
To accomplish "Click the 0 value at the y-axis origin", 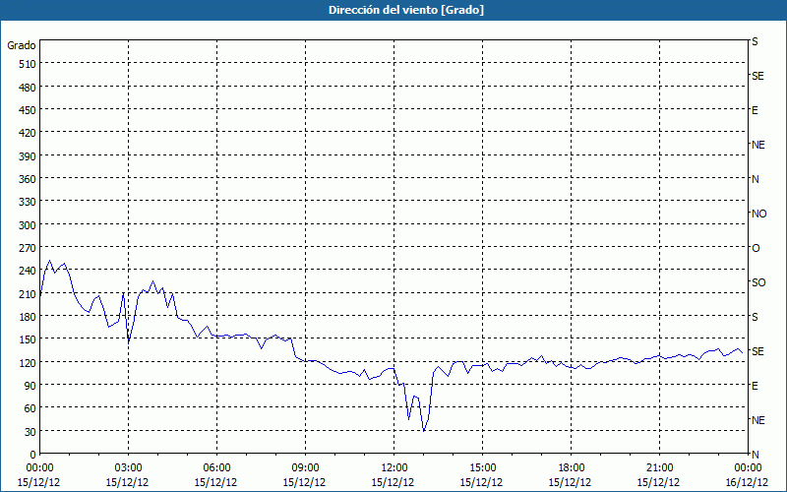I will coord(33,455).
